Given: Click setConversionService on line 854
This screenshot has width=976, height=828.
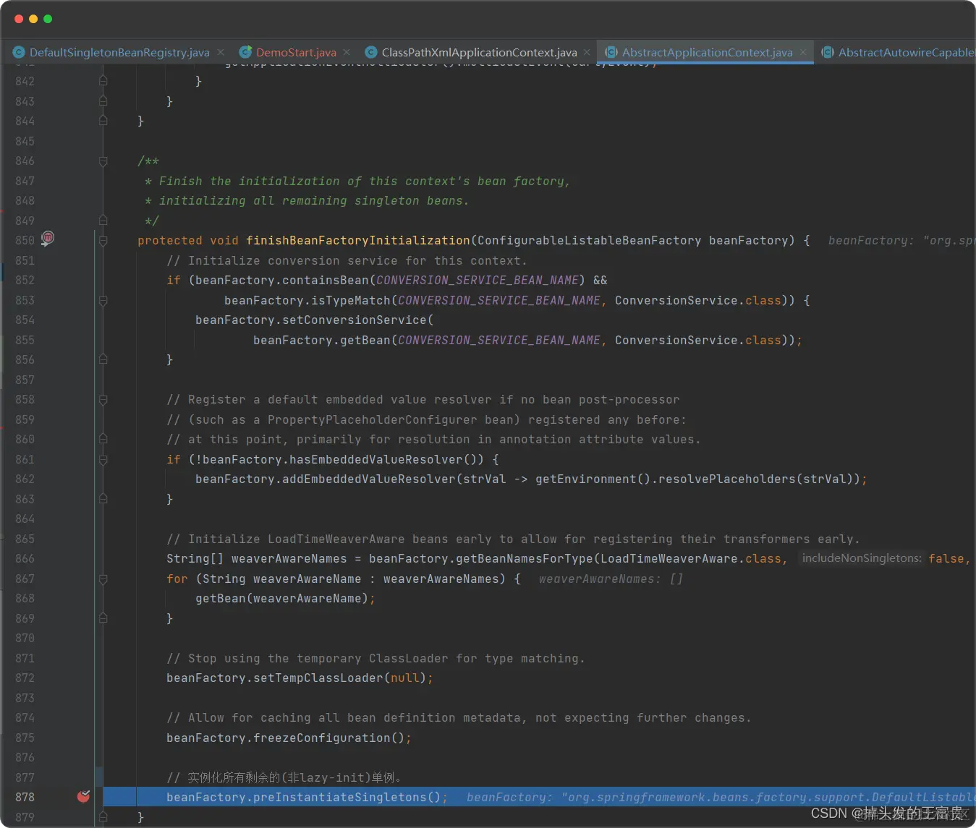Looking at the screenshot, I should [x=355, y=320].
